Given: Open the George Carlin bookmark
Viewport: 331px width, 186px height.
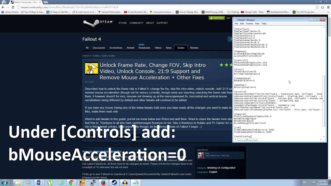Looking at the screenshot, I should [253, 12].
